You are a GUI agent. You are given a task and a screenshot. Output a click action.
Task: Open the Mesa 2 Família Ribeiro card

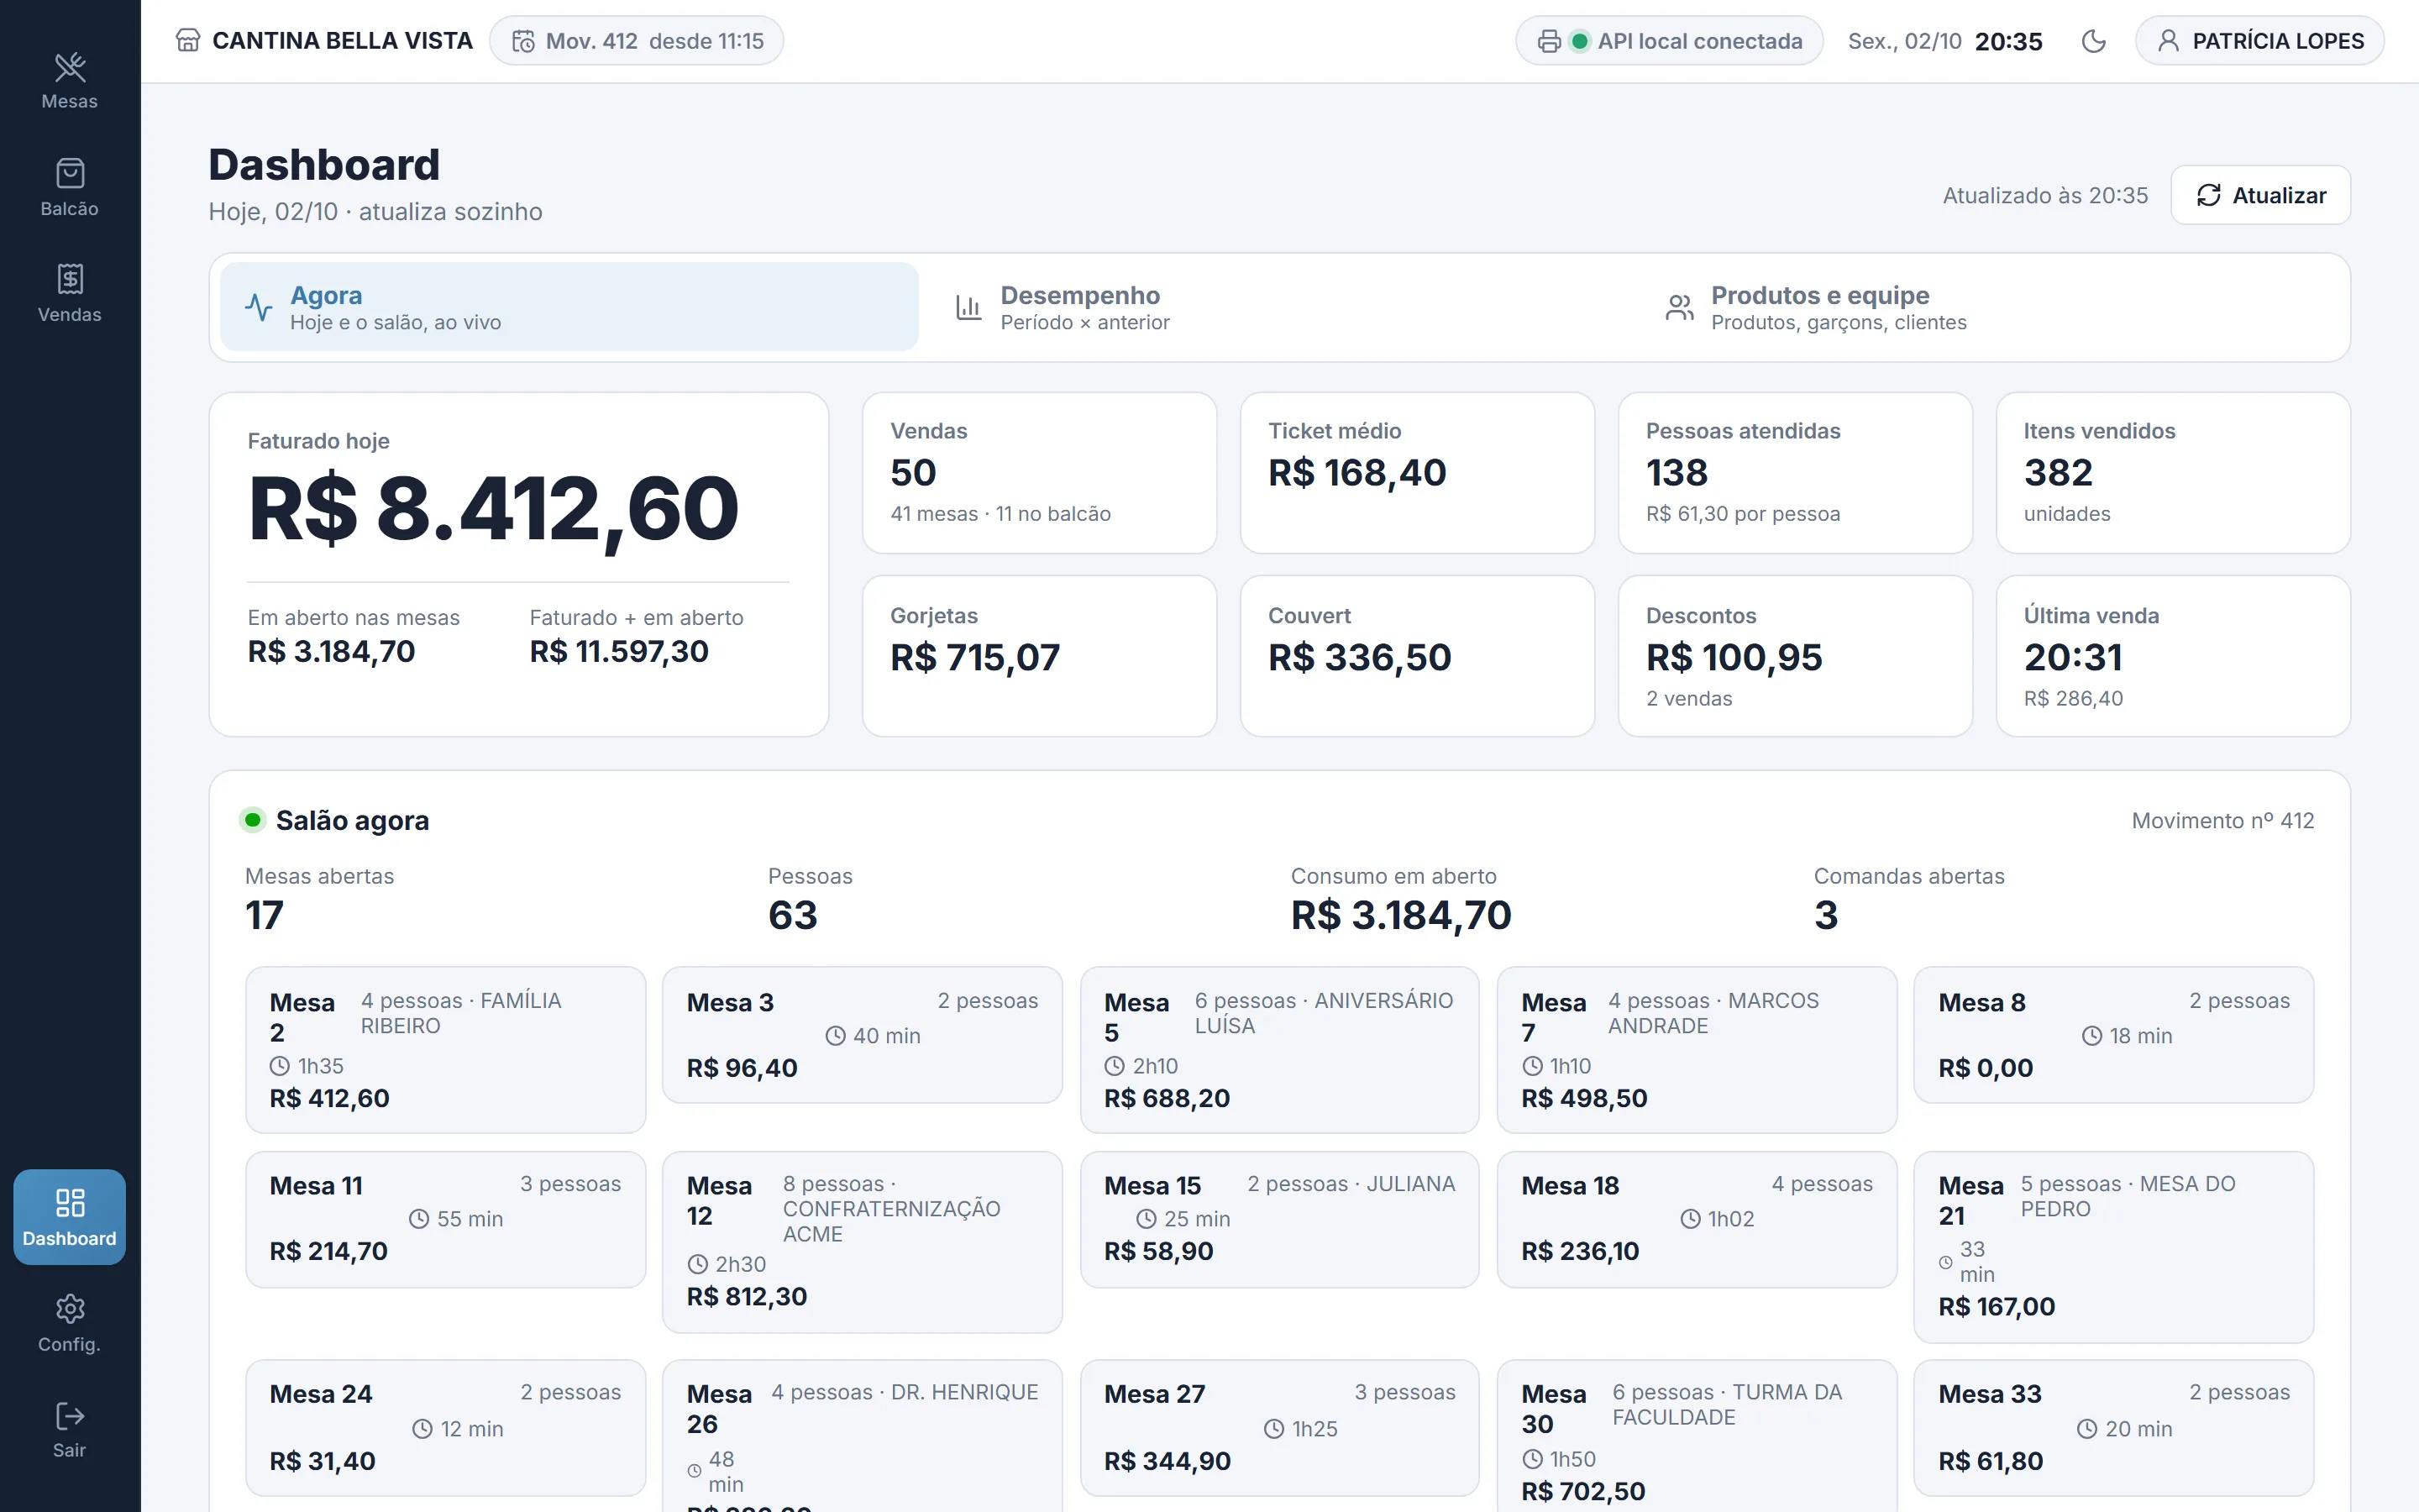446,1049
